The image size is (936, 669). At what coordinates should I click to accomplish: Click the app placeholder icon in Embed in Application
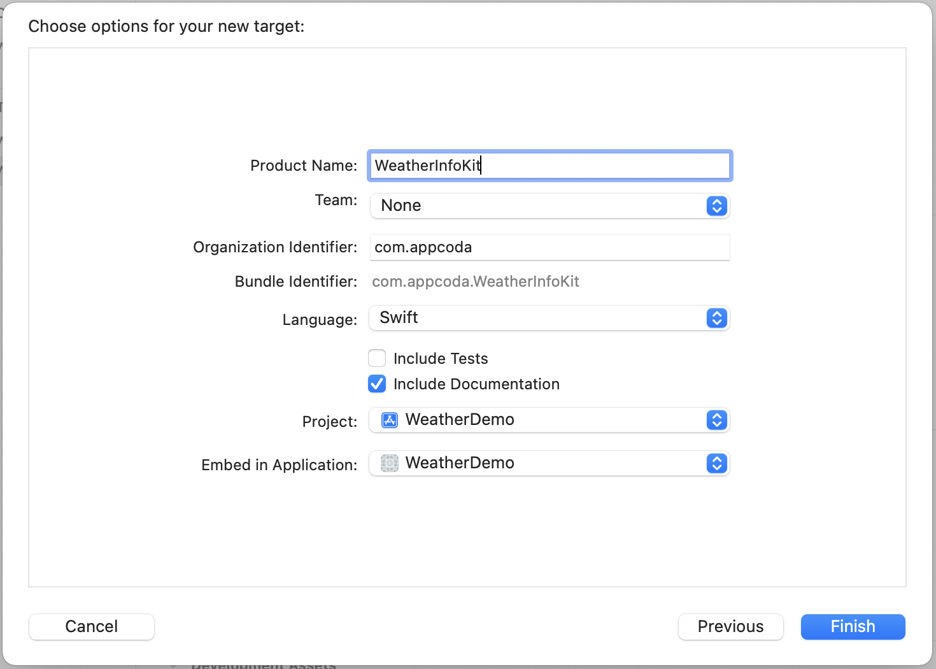[x=389, y=463]
